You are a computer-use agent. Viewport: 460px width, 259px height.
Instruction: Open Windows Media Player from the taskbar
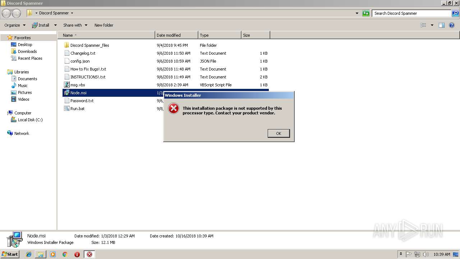point(53,254)
